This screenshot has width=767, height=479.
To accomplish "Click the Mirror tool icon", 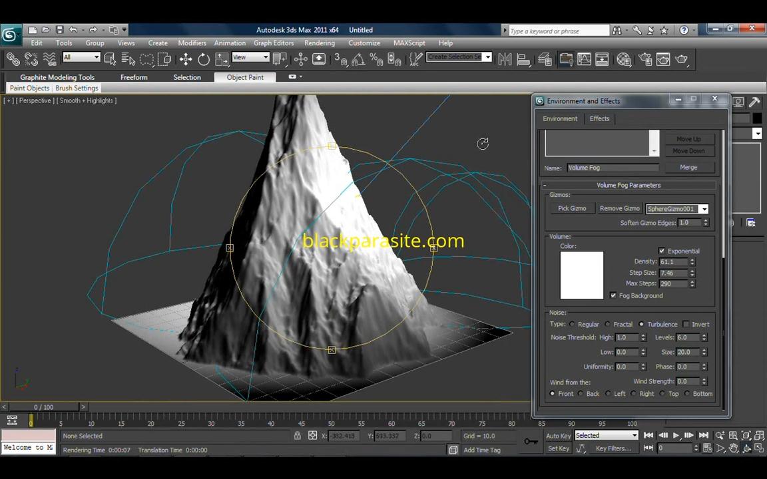I will point(505,60).
